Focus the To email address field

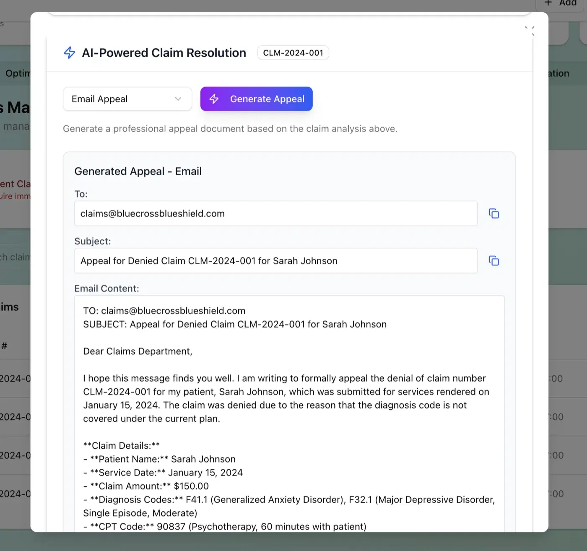pos(276,213)
